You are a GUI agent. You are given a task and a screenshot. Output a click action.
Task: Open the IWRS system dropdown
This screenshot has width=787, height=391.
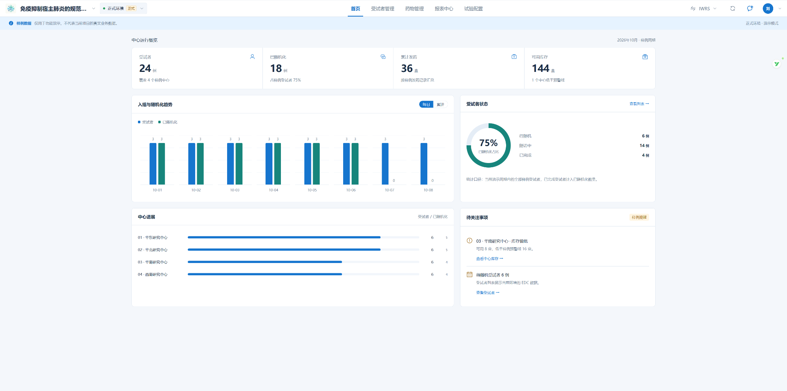click(704, 8)
